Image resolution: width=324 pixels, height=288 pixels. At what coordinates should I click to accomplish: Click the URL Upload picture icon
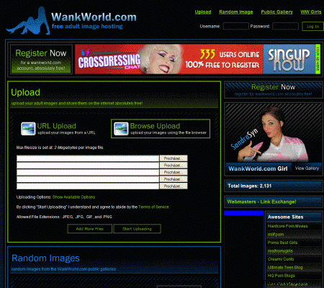[28, 129]
